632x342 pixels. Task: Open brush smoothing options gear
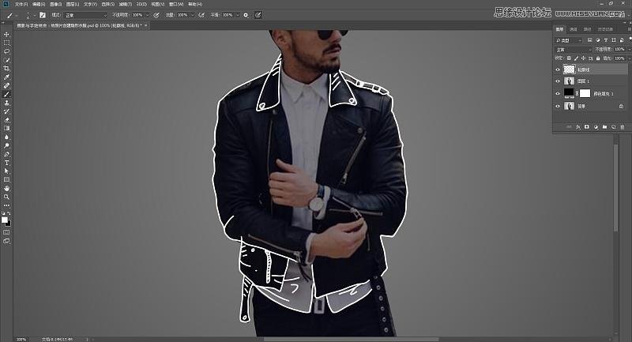[246, 15]
